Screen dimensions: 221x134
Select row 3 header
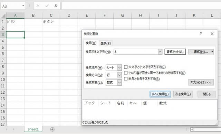point(3,34)
